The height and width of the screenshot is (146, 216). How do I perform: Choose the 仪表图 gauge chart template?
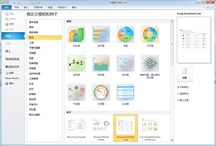[x=101, y=92]
